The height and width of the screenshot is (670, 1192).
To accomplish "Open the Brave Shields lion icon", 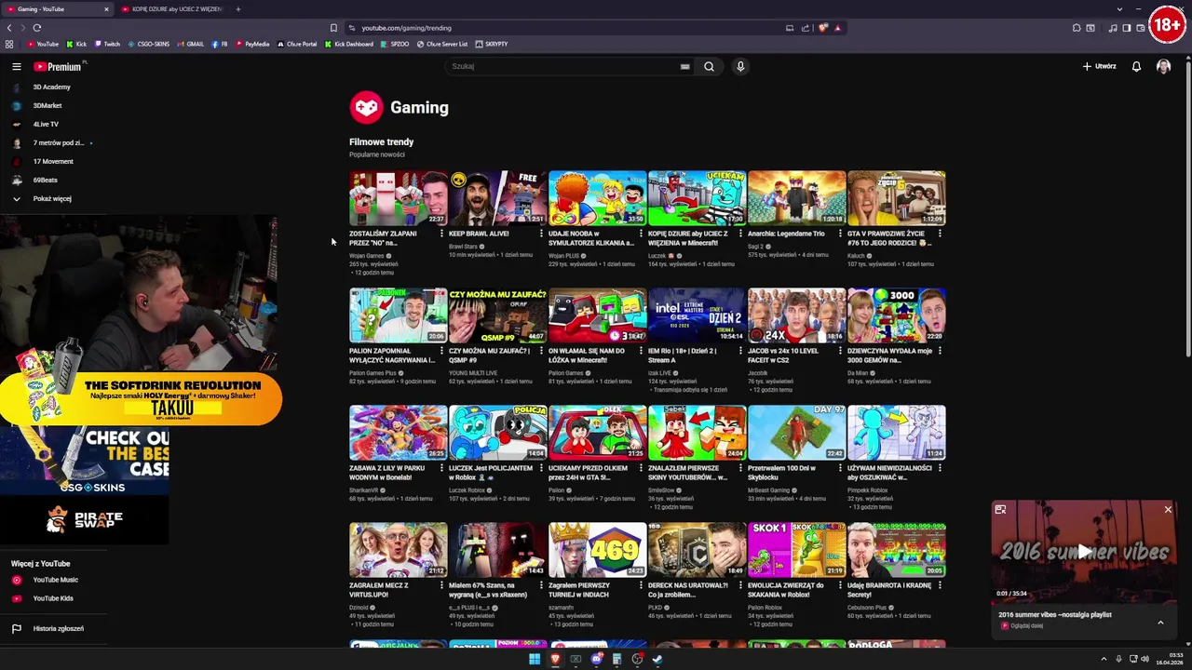I will click(823, 28).
